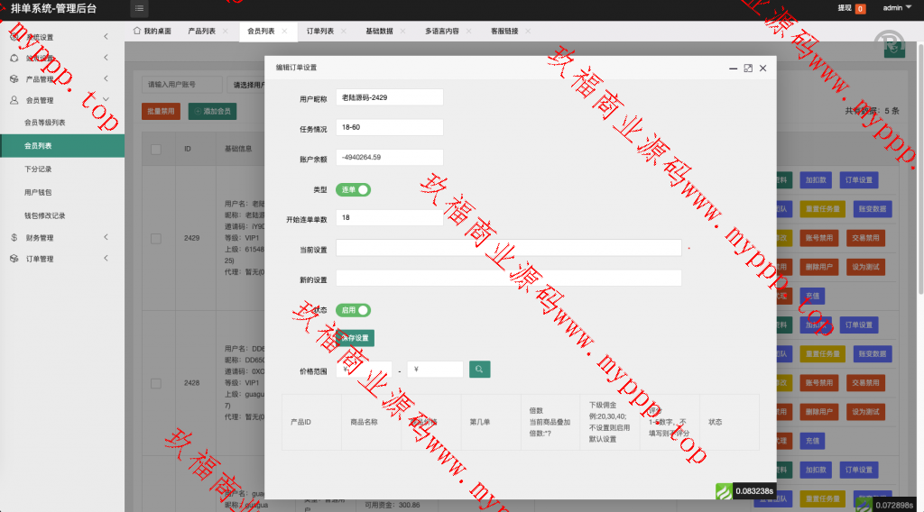Click the home icon on 我的桌面 tab

[x=137, y=31]
